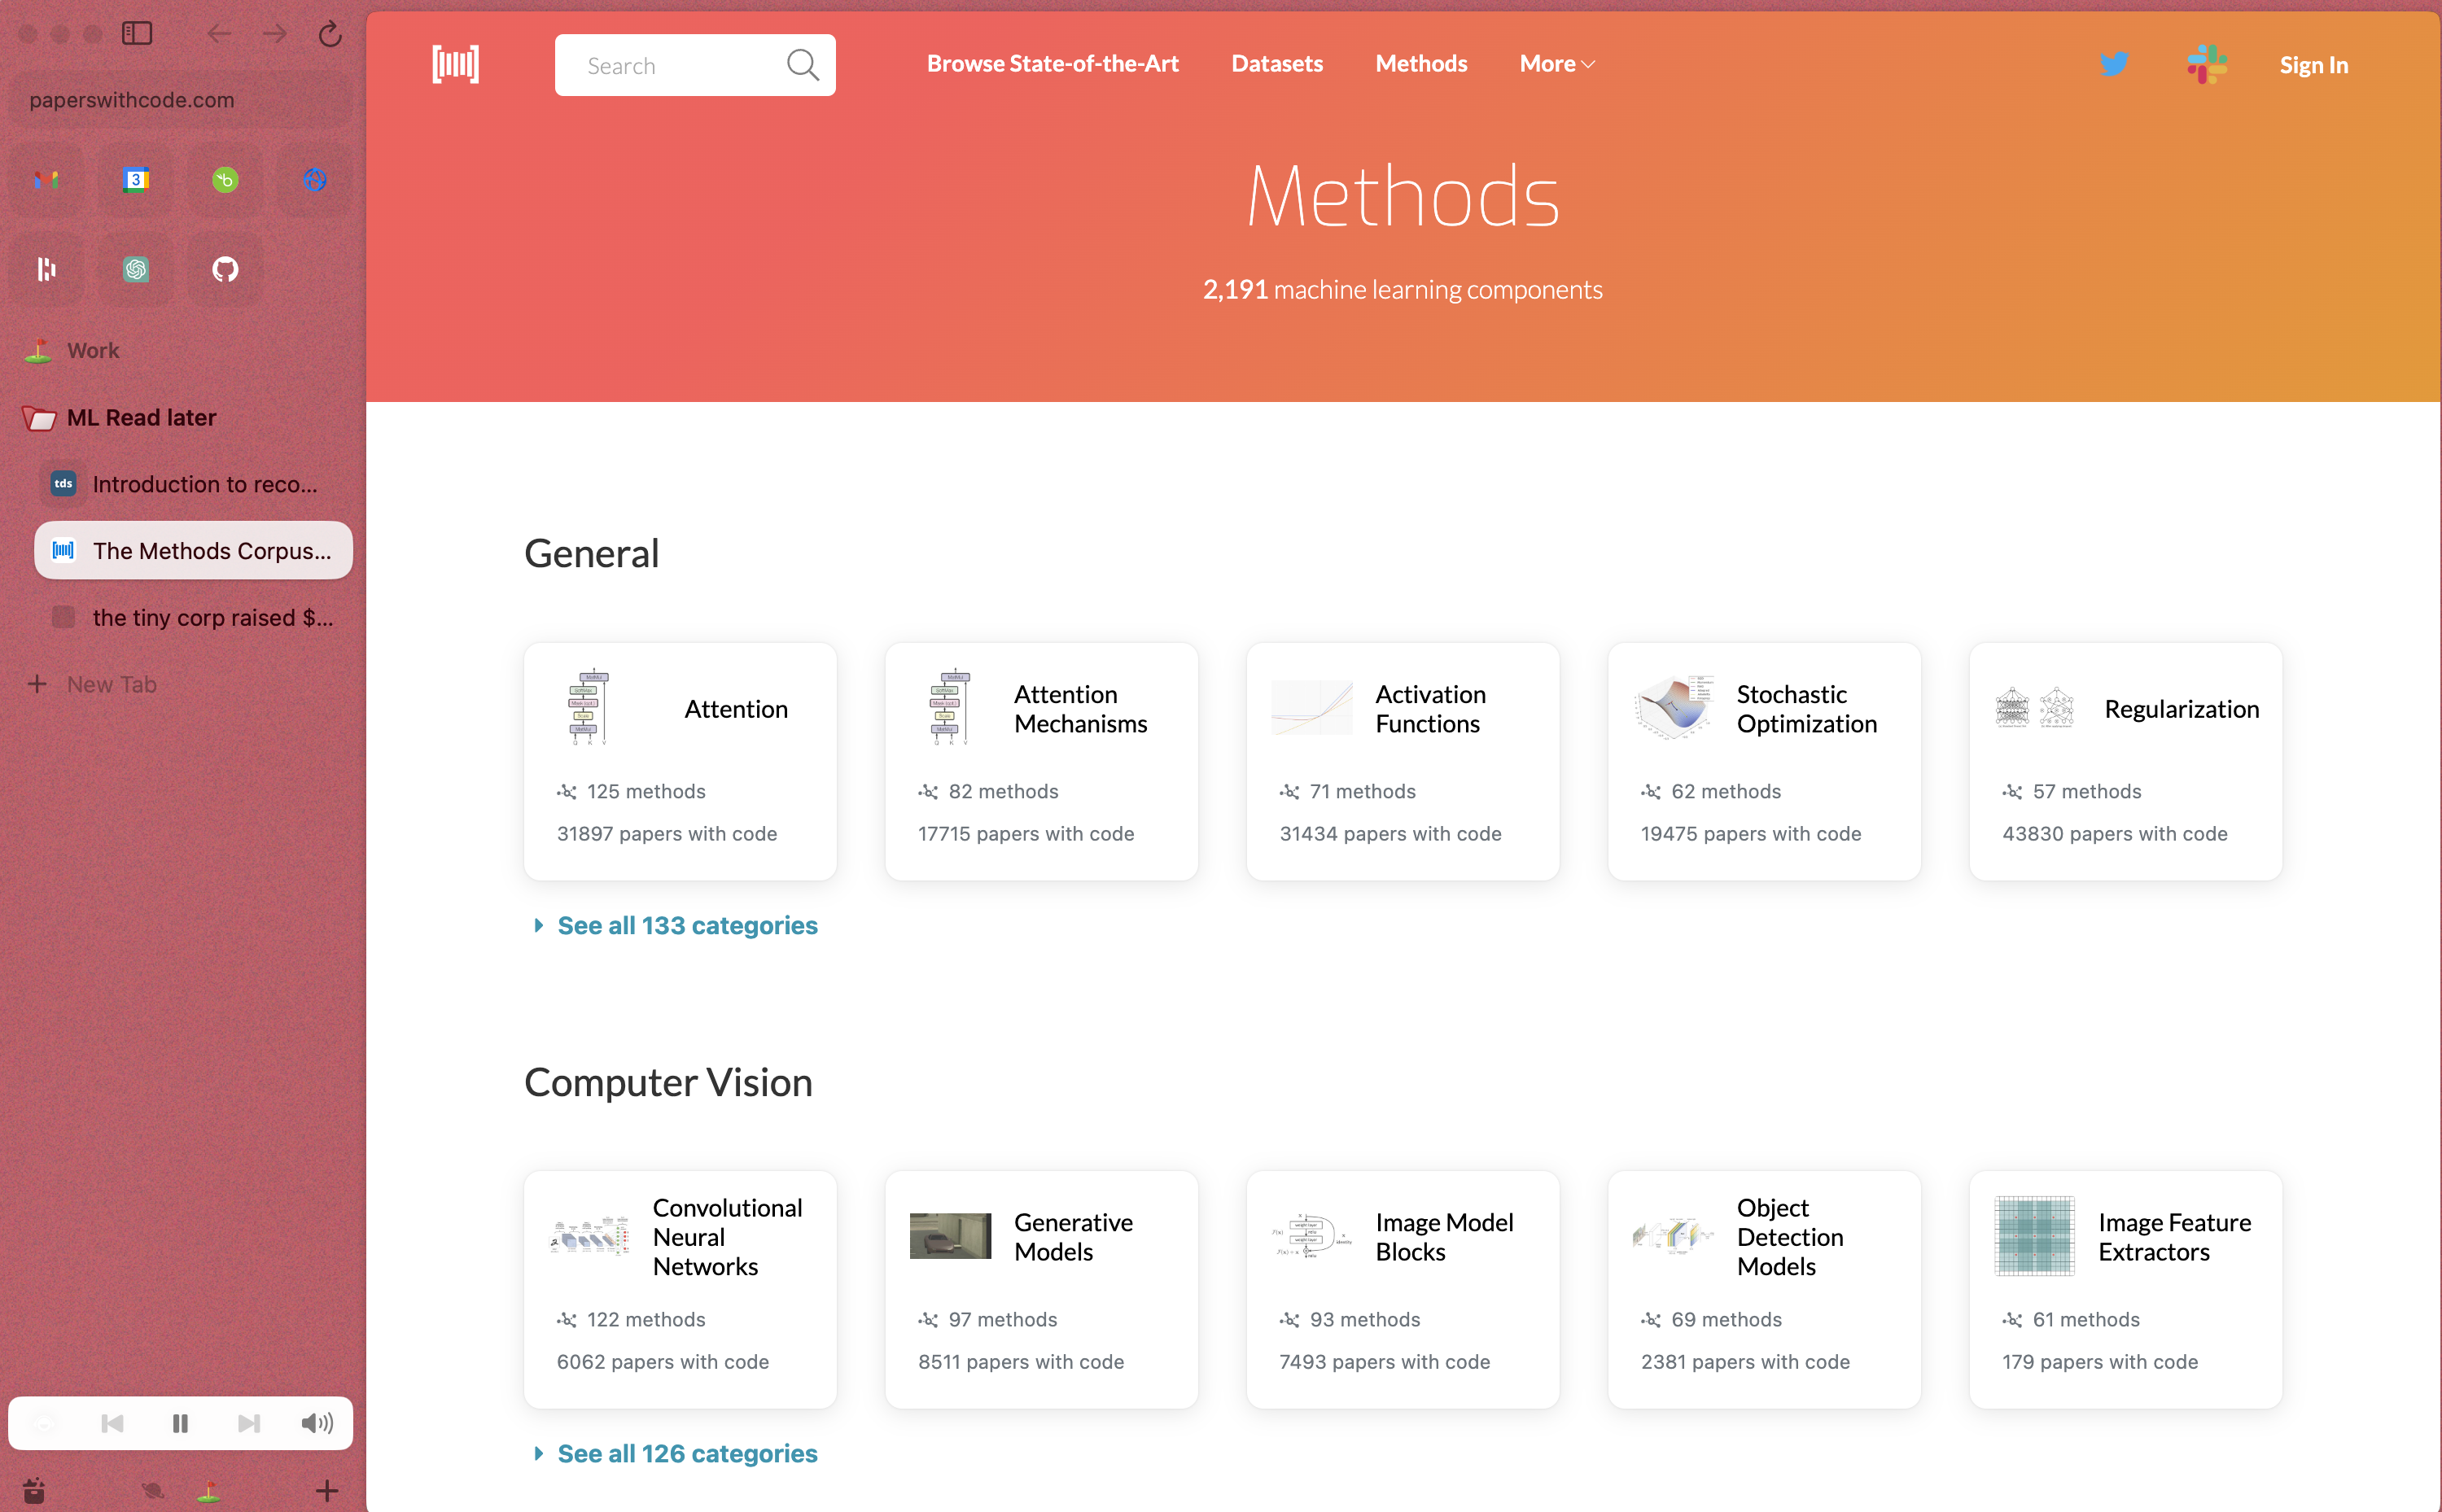Open the Google Calendar pinned favorite
This screenshot has width=2442, height=1512.
point(136,180)
